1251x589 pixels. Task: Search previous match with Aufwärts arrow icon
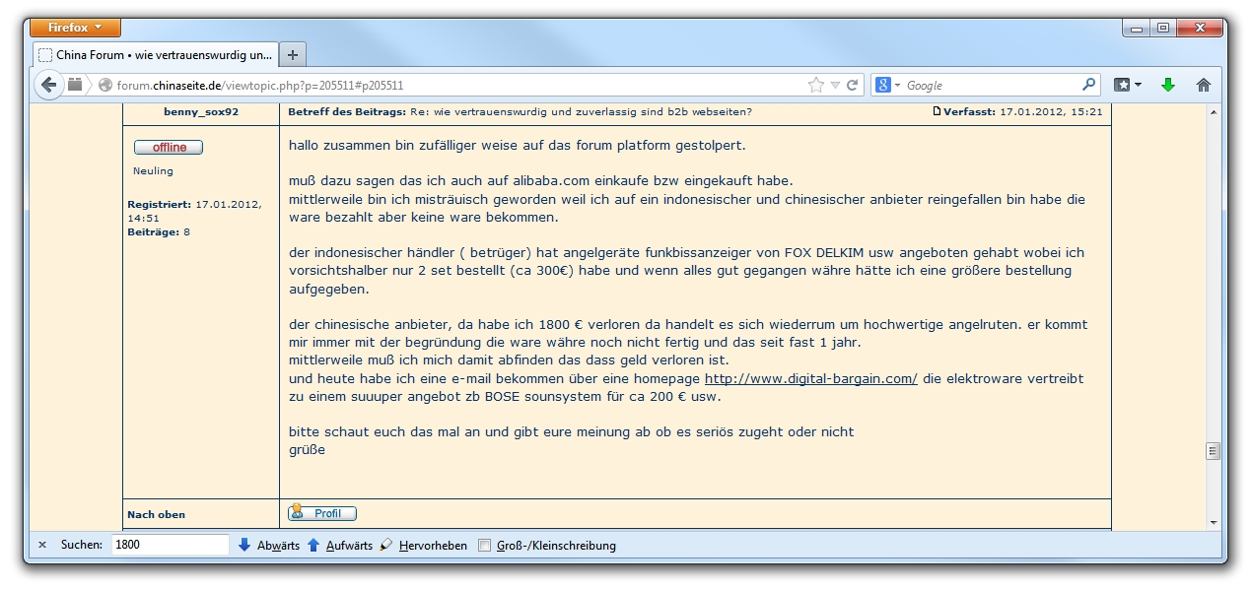[313, 545]
